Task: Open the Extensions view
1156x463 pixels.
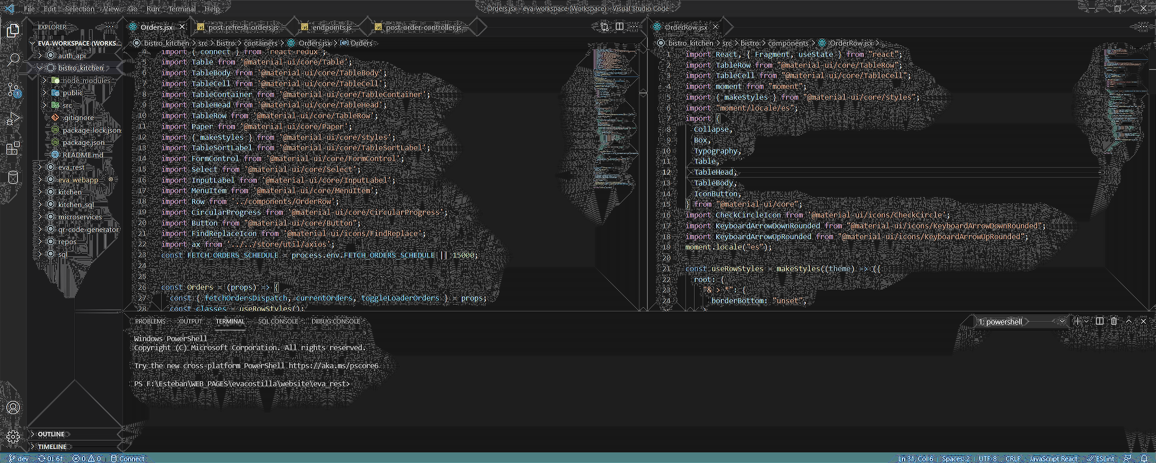Action: [x=13, y=148]
